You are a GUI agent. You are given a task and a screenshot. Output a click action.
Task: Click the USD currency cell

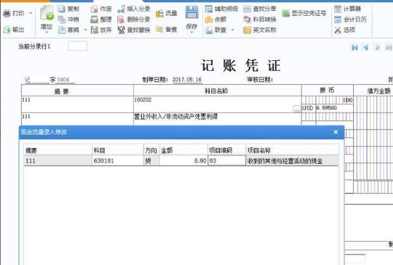pyautogui.click(x=308, y=108)
